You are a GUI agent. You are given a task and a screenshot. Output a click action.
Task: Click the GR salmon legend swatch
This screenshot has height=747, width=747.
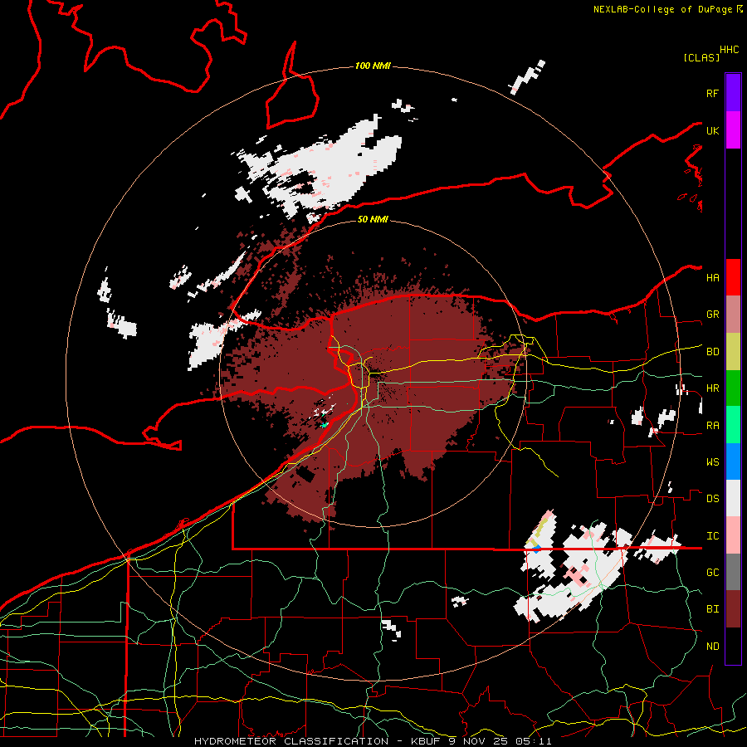[x=733, y=315]
